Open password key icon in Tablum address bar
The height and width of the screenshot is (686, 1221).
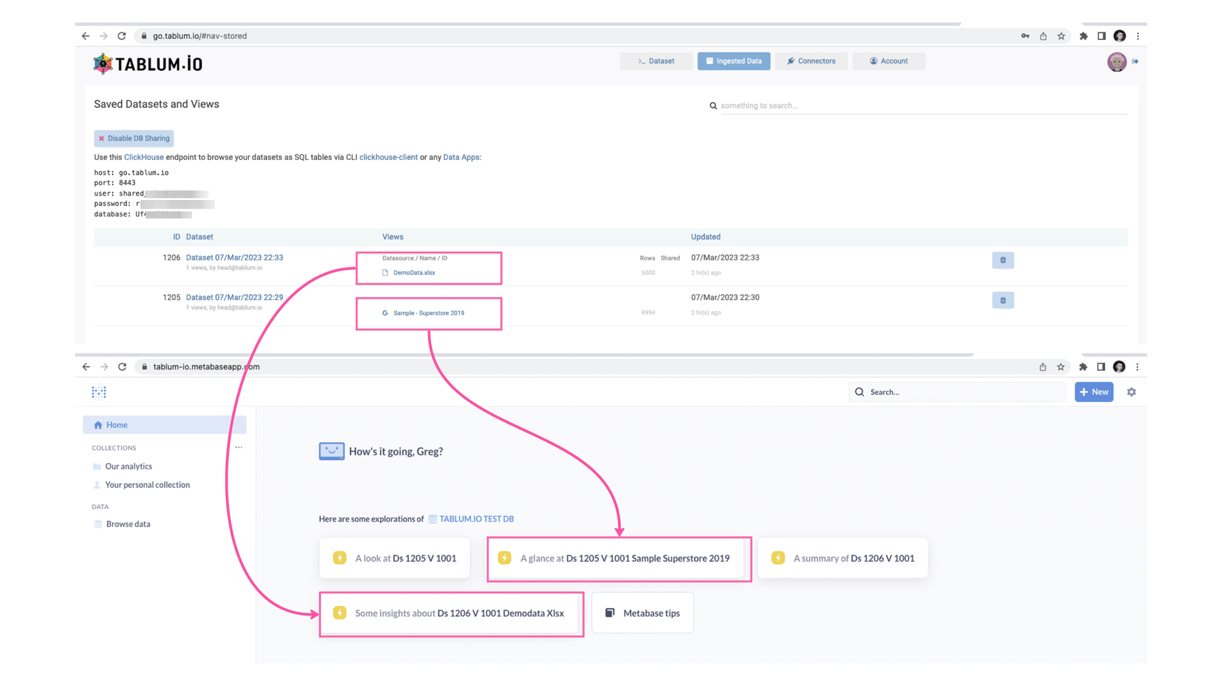pyautogui.click(x=1025, y=36)
